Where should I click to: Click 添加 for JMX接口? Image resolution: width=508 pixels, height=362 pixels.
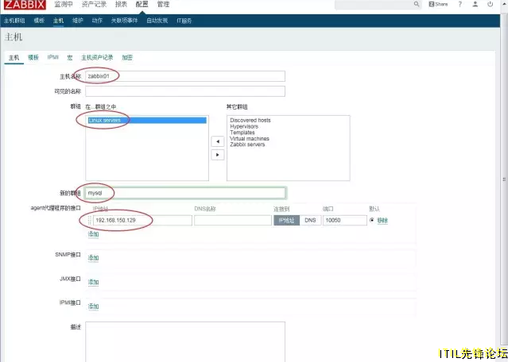click(x=93, y=282)
